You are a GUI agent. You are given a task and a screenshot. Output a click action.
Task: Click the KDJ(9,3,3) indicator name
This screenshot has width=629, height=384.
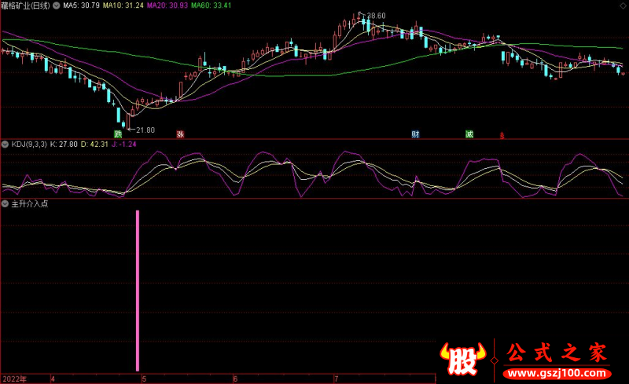tap(28, 144)
